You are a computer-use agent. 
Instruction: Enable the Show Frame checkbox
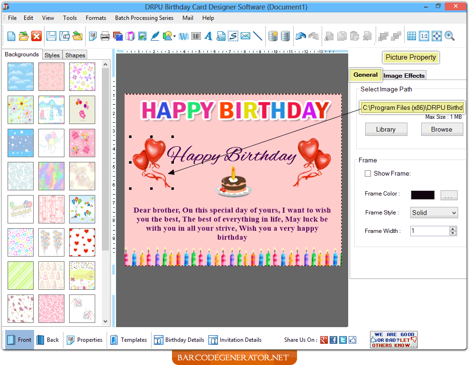point(368,173)
